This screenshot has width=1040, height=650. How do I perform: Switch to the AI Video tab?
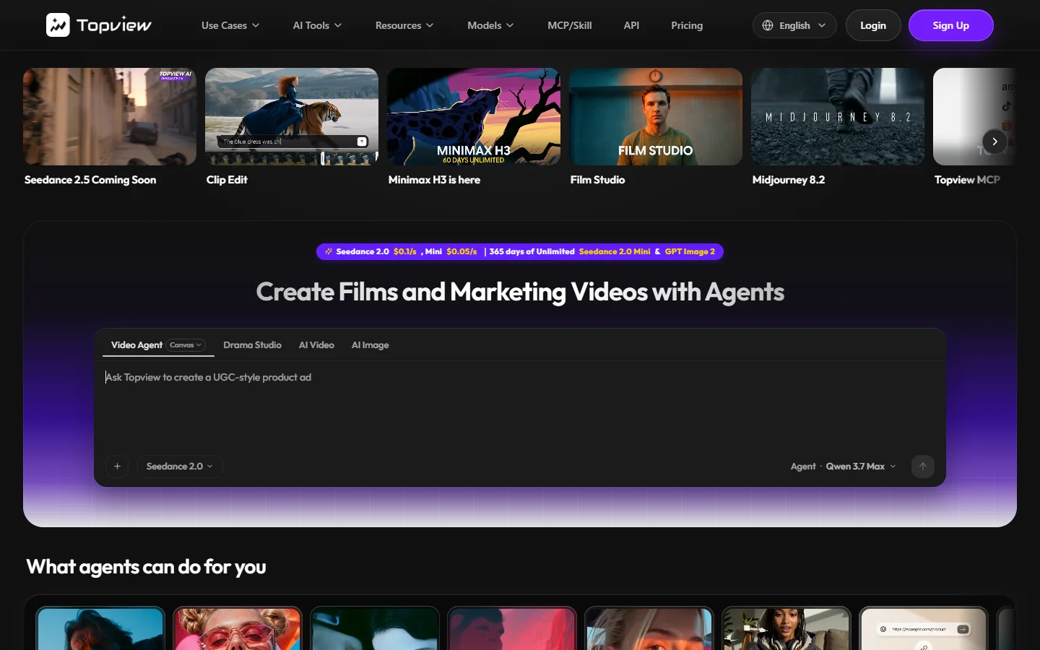point(316,345)
